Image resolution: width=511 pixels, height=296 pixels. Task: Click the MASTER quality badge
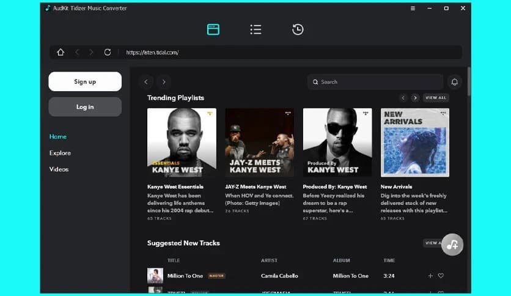(216, 276)
